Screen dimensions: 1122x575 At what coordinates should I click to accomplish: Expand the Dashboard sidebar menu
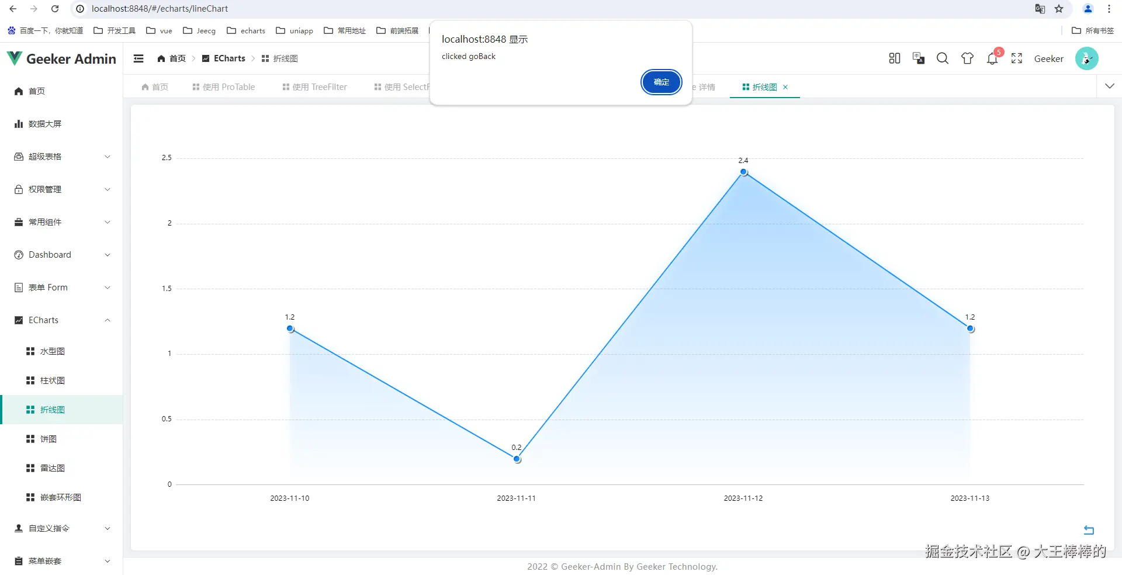(61, 255)
